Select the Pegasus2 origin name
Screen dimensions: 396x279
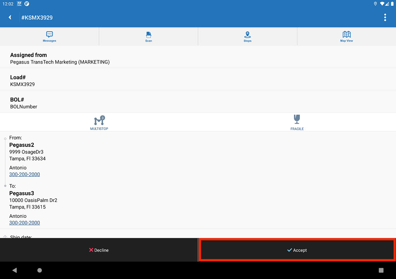click(x=22, y=145)
